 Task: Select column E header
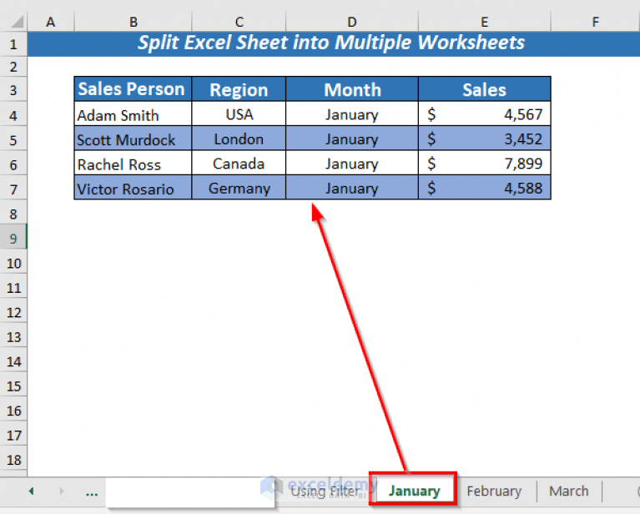pyautogui.click(x=485, y=22)
